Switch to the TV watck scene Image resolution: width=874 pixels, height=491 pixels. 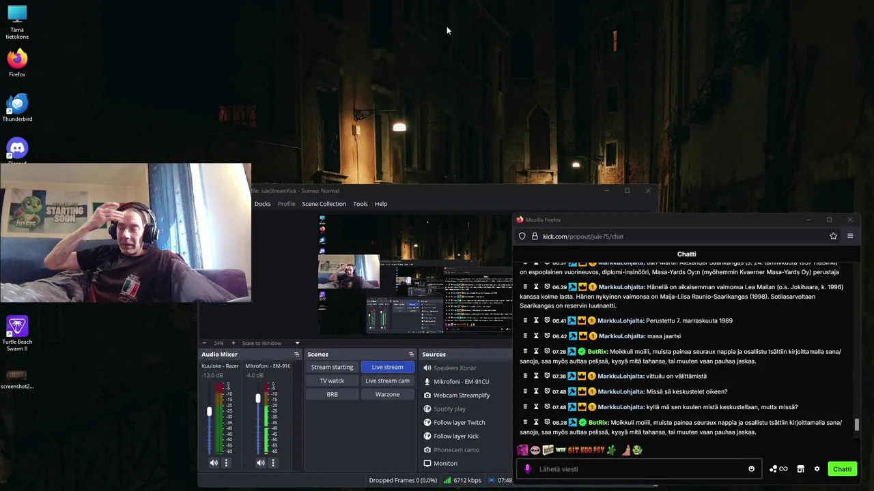332,381
